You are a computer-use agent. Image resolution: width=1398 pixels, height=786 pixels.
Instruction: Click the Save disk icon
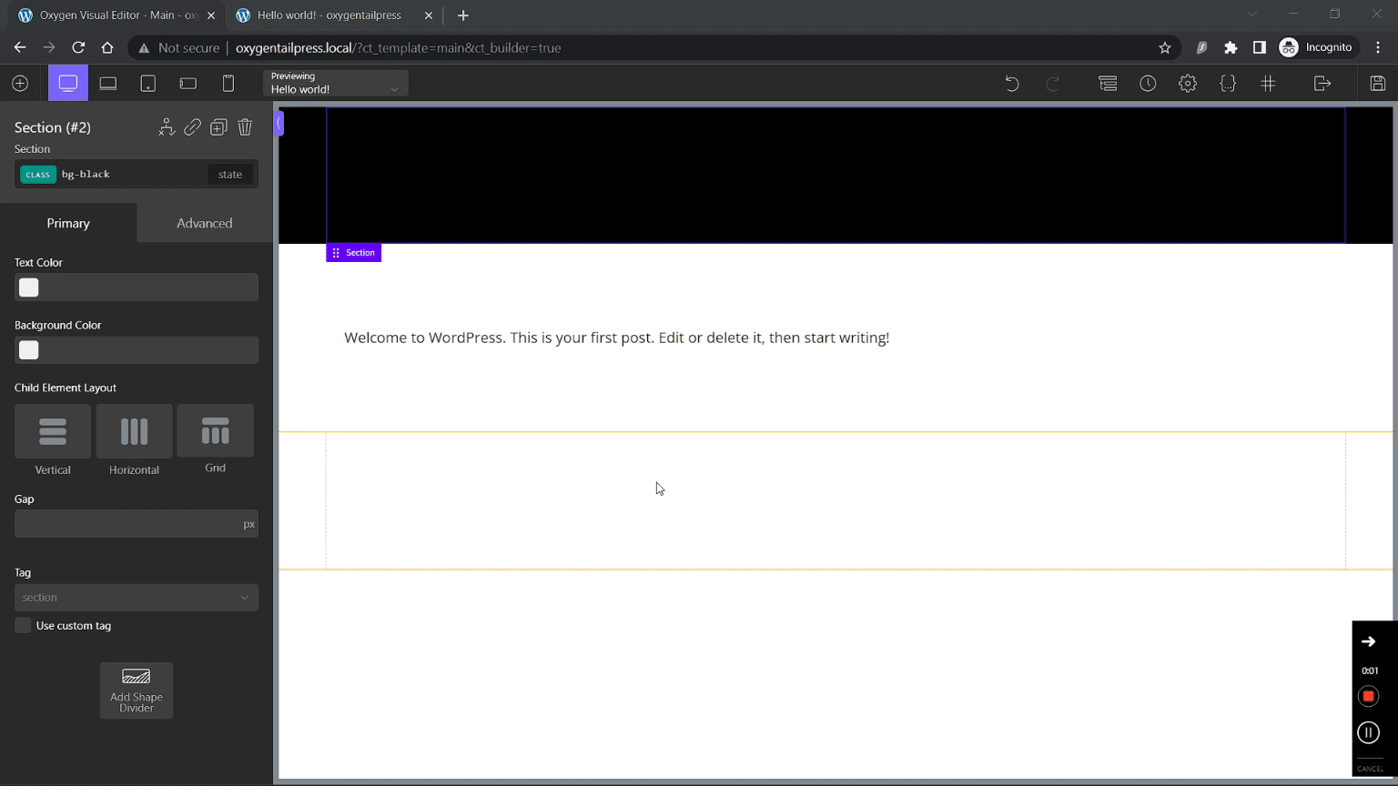(x=1377, y=84)
